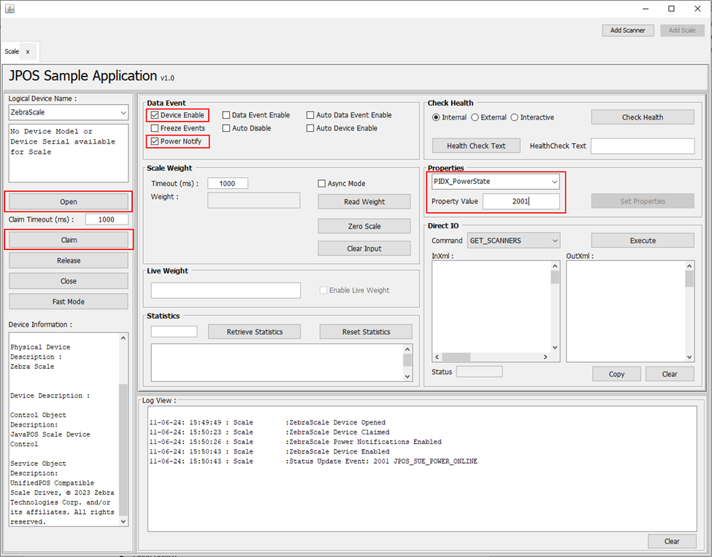Enable the Data Event Enable checkbox
The height and width of the screenshot is (557, 712).
pyautogui.click(x=226, y=115)
